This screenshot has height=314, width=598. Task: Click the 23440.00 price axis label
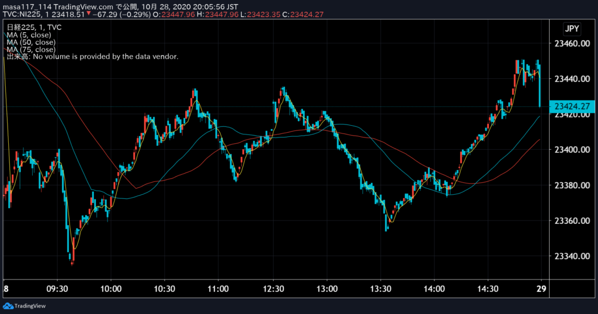click(572, 79)
